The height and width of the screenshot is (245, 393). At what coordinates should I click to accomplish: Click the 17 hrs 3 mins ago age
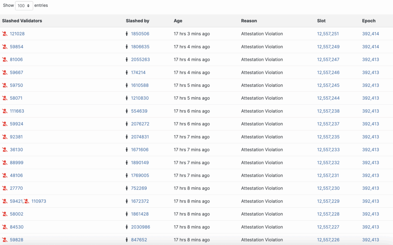(192, 34)
